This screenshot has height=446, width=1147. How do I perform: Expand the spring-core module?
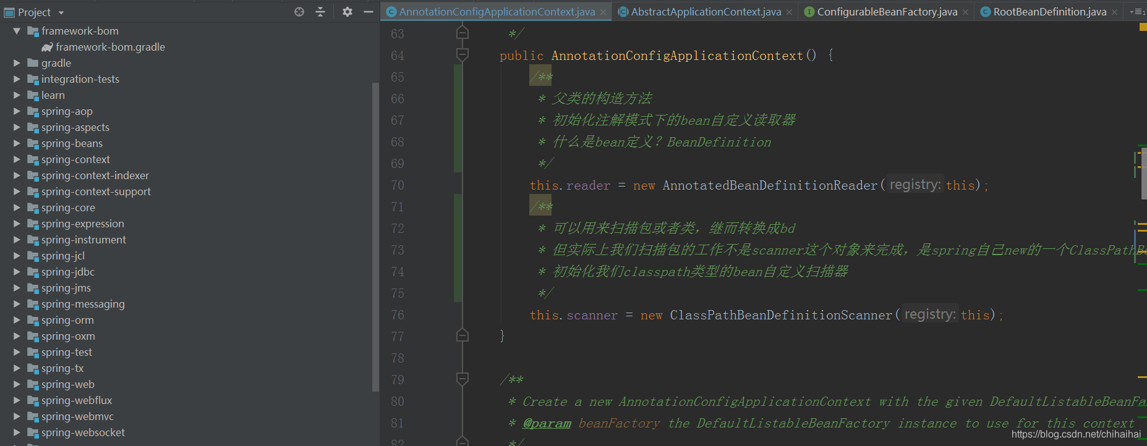pos(17,208)
